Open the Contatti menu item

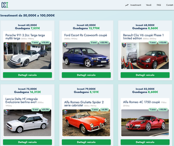170,5
